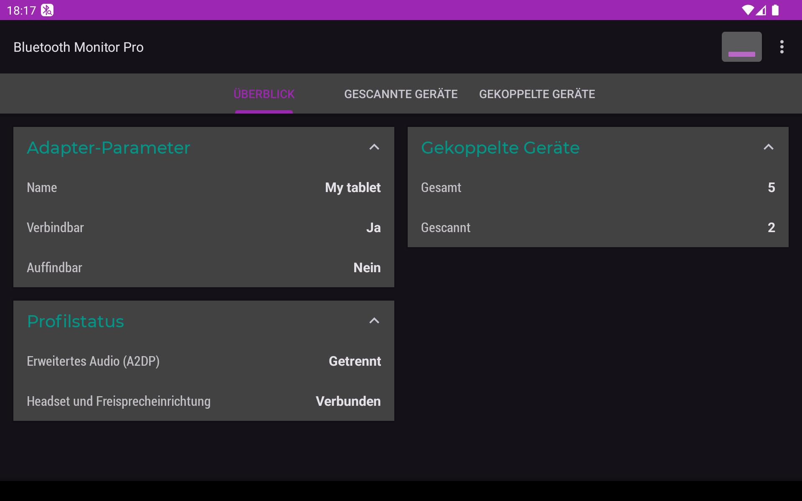The width and height of the screenshot is (802, 501).
Task: Tap the 'Name' label in Adapter-Parameter
Action: pos(42,187)
